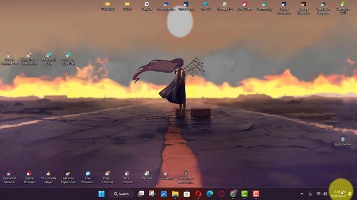This screenshot has width=357, height=200.
Task: Expand the hidden system tray icons chevron
Action: tap(302, 194)
